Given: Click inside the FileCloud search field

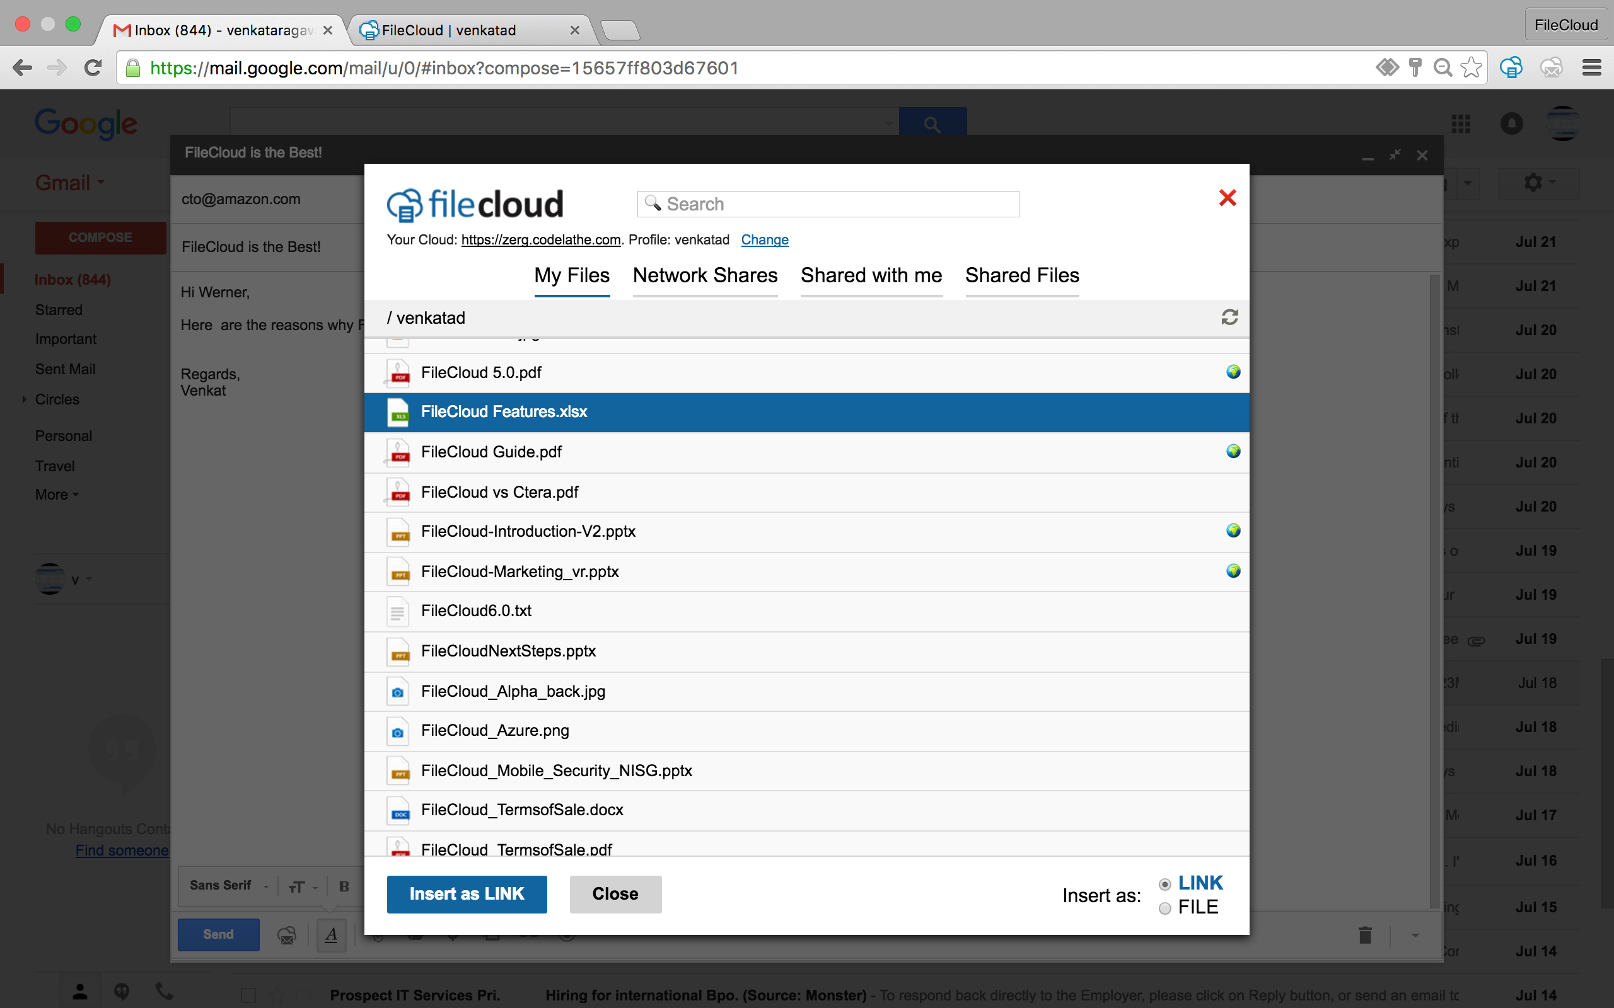Looking at the screenshot, I should coord(827,203).
